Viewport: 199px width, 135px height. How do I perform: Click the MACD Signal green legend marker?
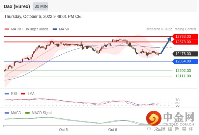[x=27, y=113]
